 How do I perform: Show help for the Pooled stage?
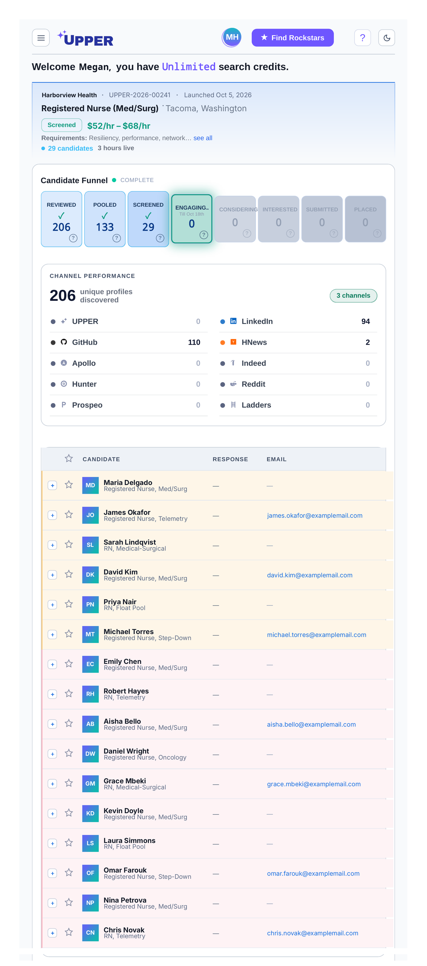(x=117, y=238)
